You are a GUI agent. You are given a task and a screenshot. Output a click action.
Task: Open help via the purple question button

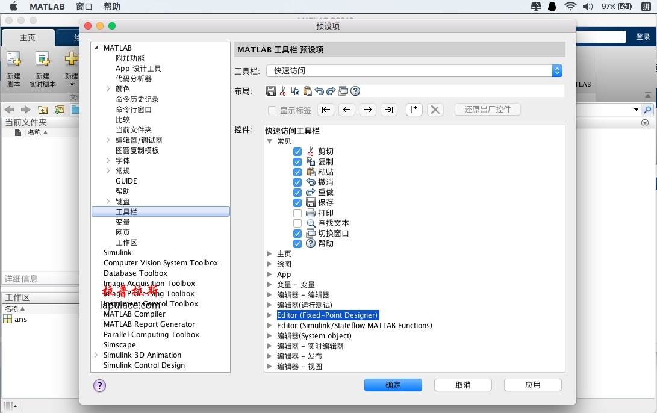(x=99, y=385)
